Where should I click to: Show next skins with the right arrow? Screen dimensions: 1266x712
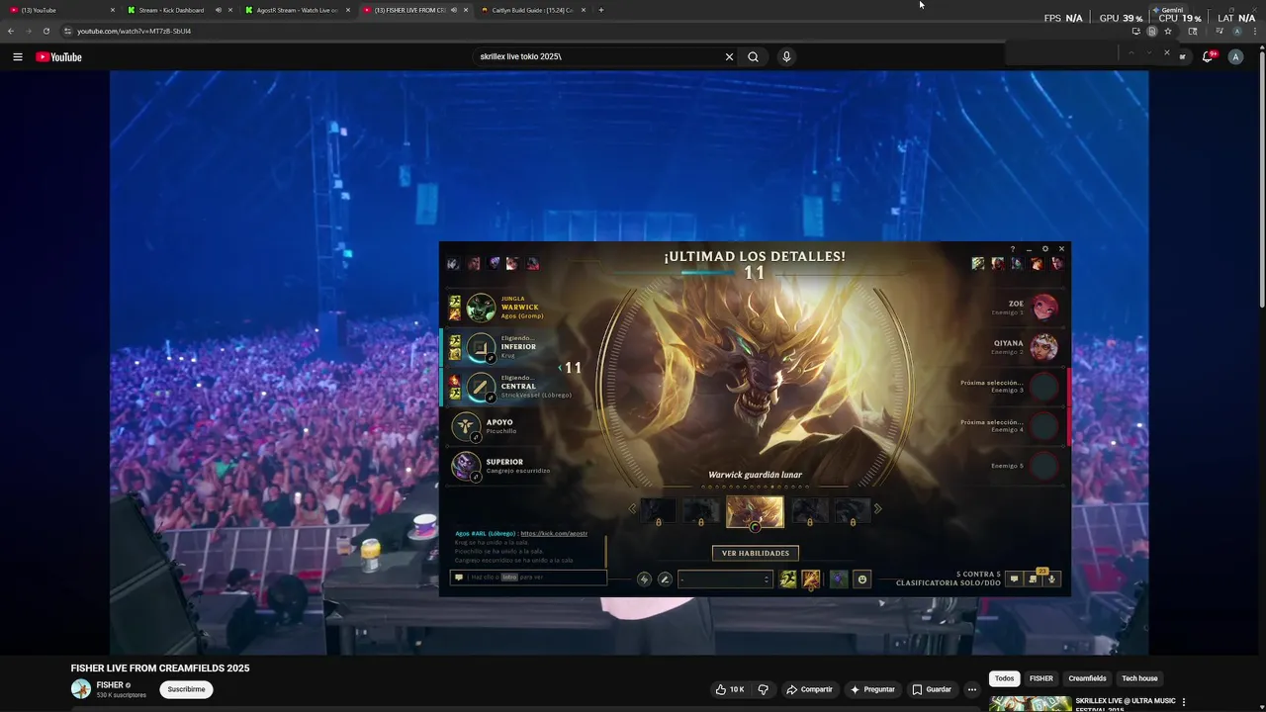point(877,509)
